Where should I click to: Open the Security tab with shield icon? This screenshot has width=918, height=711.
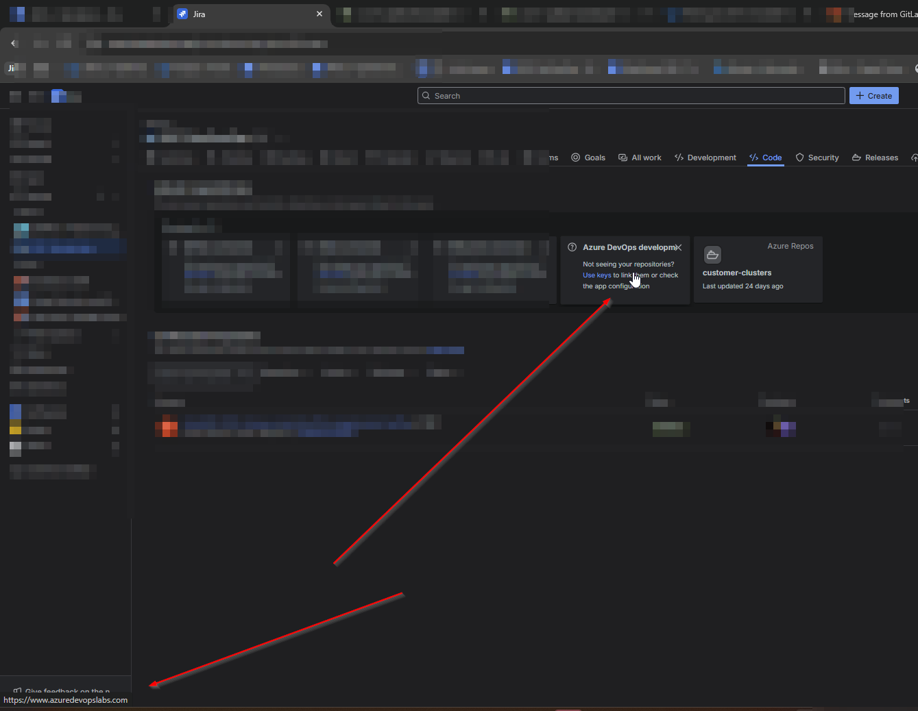[817, 158]
